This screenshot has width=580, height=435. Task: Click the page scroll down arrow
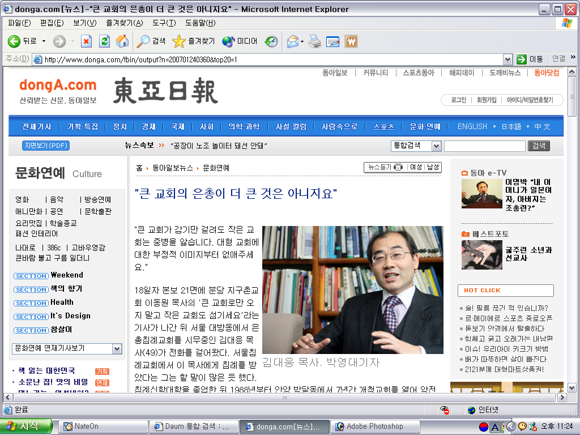(x=572, y=388)
